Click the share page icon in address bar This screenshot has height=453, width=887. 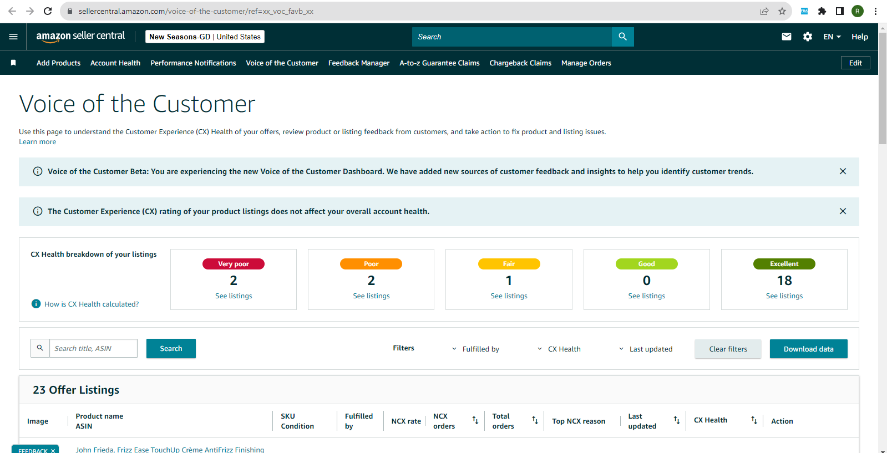pos(764,11)
